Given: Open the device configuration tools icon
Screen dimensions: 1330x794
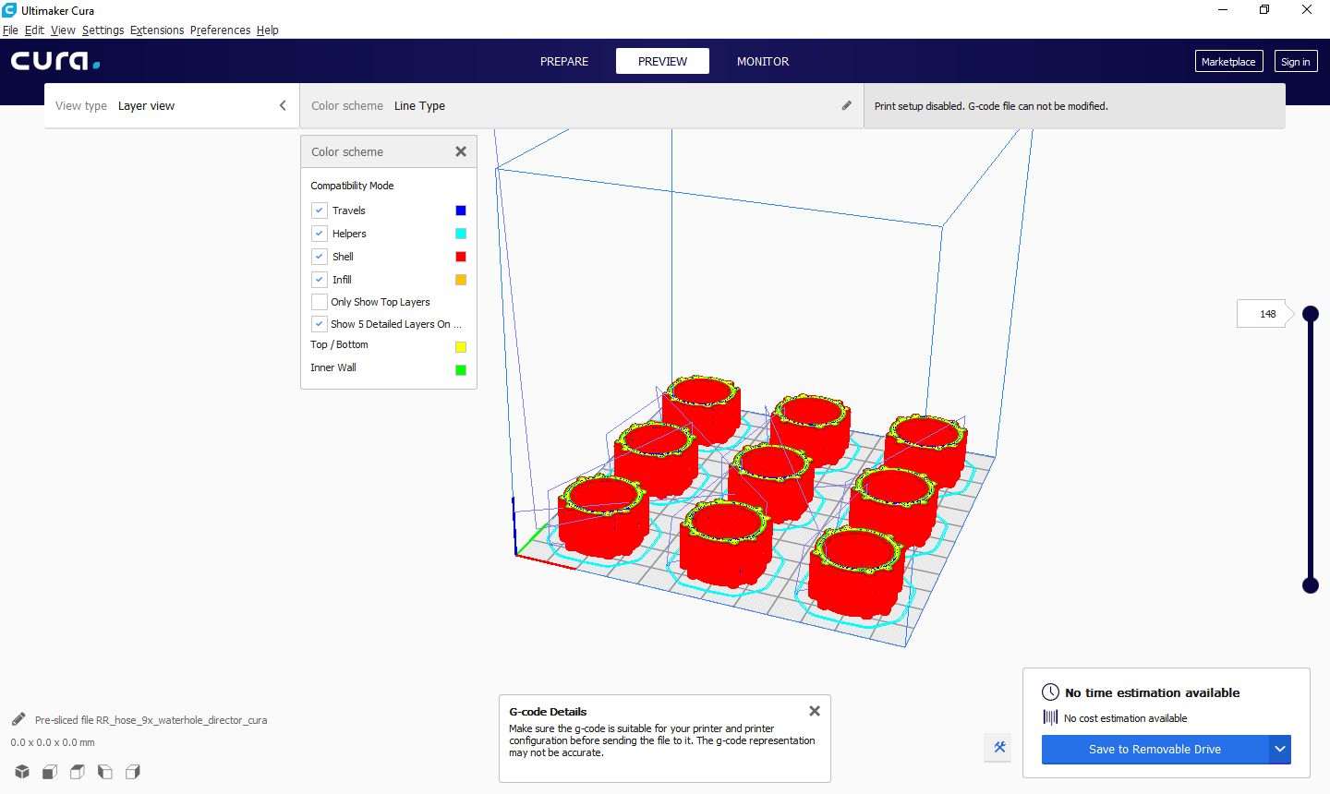Looking at the screenshot, I should [997, 748].
